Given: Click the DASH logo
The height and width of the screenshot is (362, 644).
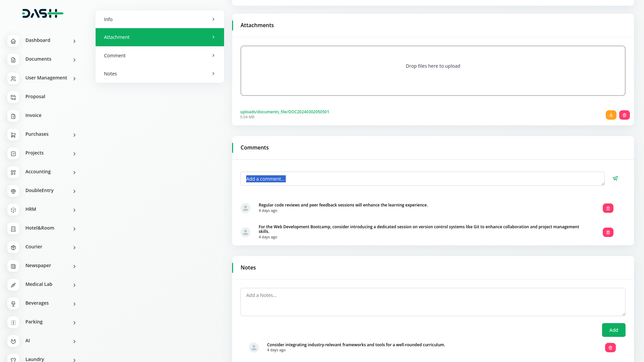Looking at the screenshot, I should 43,13.
